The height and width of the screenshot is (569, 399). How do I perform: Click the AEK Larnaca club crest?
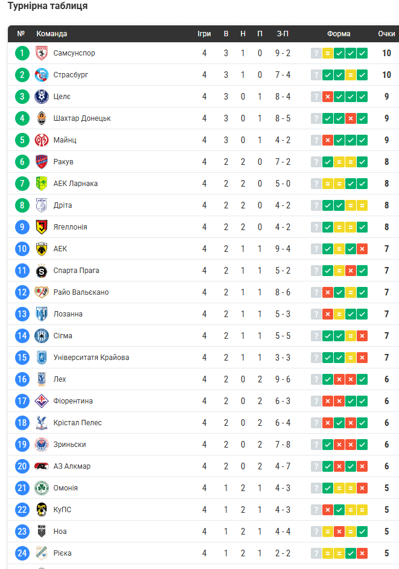coord(42,184)
